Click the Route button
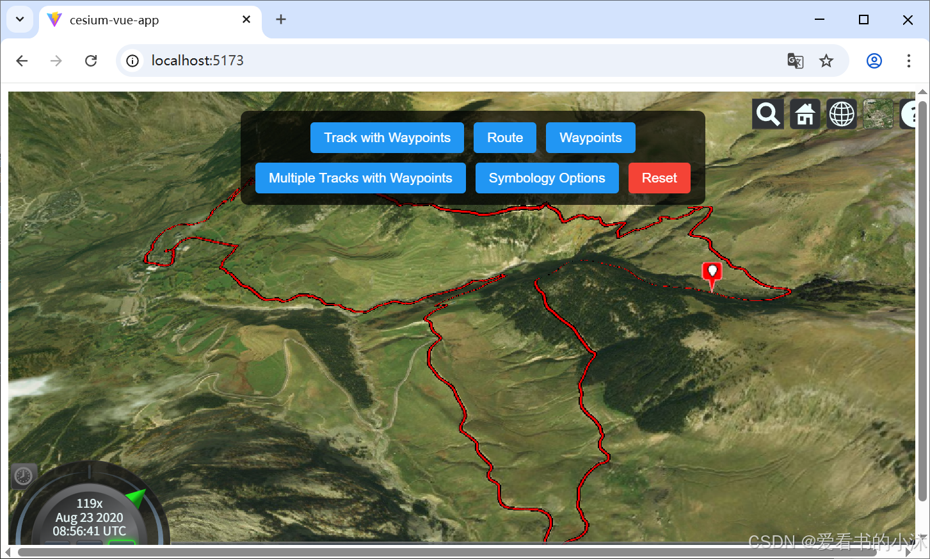The width and height of the screenshot is (930, 559). [505, 138]
